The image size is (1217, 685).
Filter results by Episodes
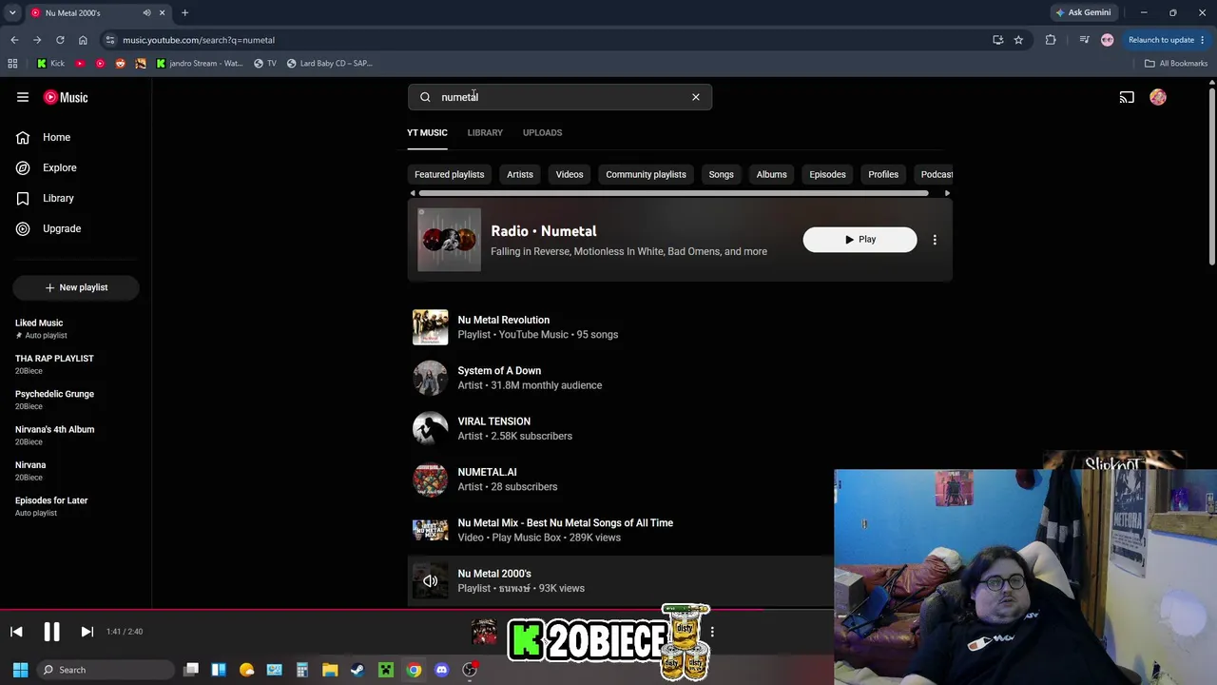pos(827,174)
